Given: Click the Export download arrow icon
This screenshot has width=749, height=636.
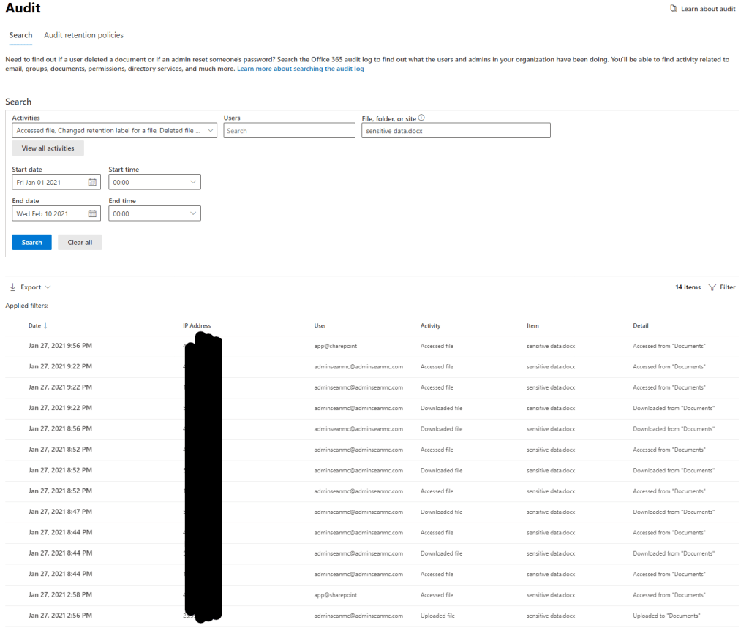Looking at the screenshot, I should [x=13, y=287].
